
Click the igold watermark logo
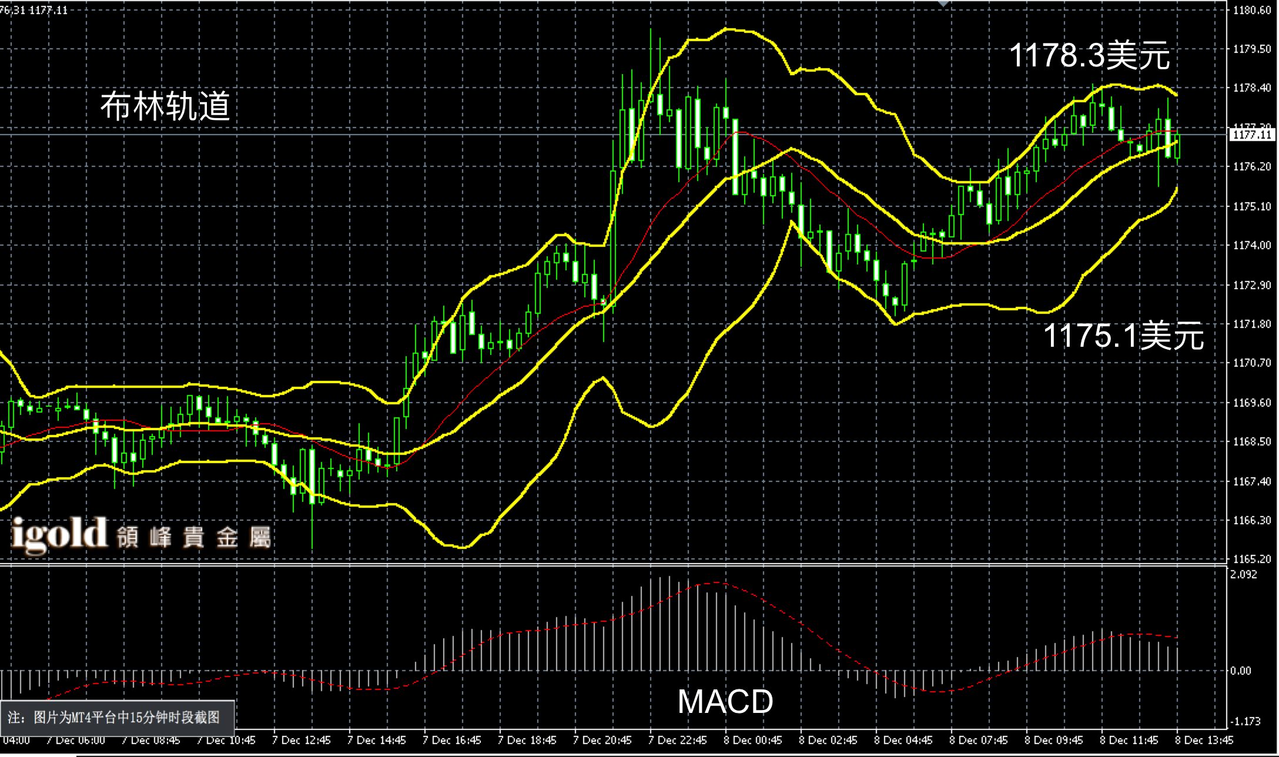click(59, 535)
